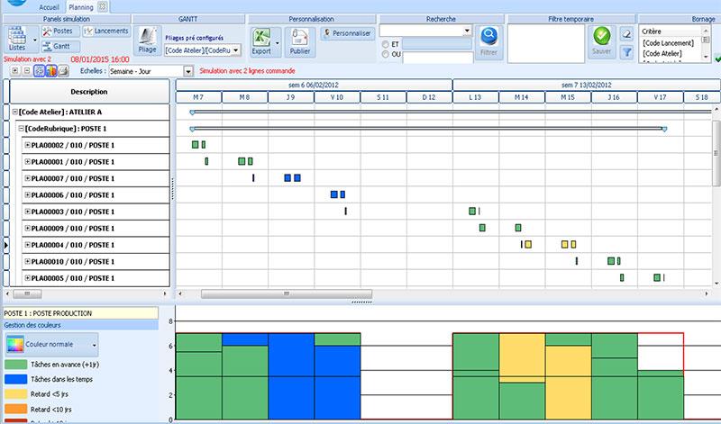Click the POSTE 1 : POSTE PRODUCTION label

coord(81,313)
